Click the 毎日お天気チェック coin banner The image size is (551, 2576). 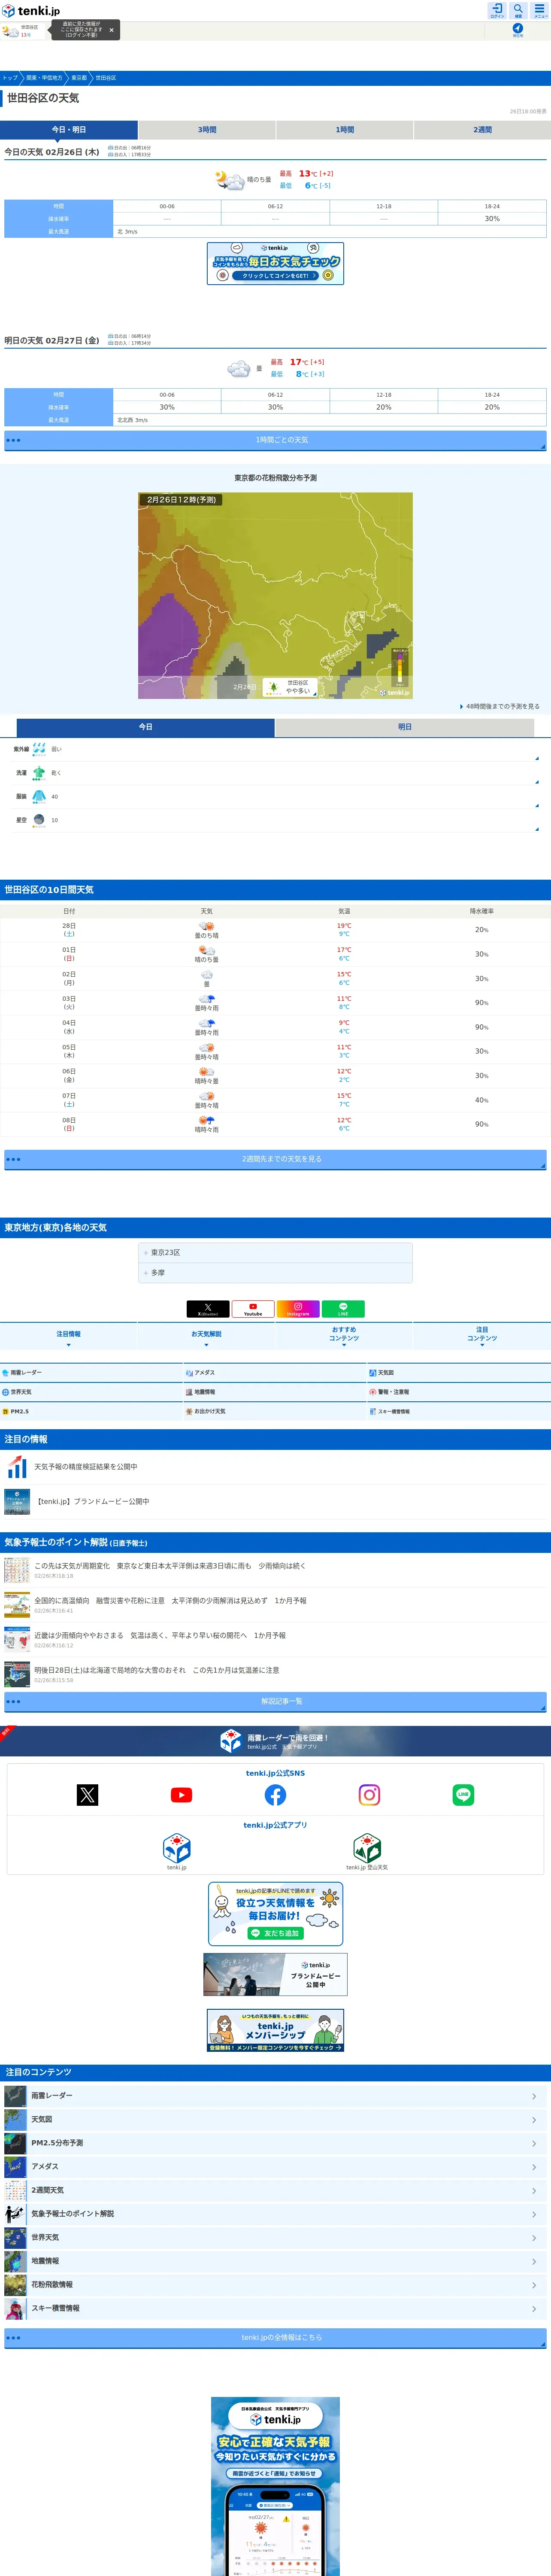coord(275,263)
